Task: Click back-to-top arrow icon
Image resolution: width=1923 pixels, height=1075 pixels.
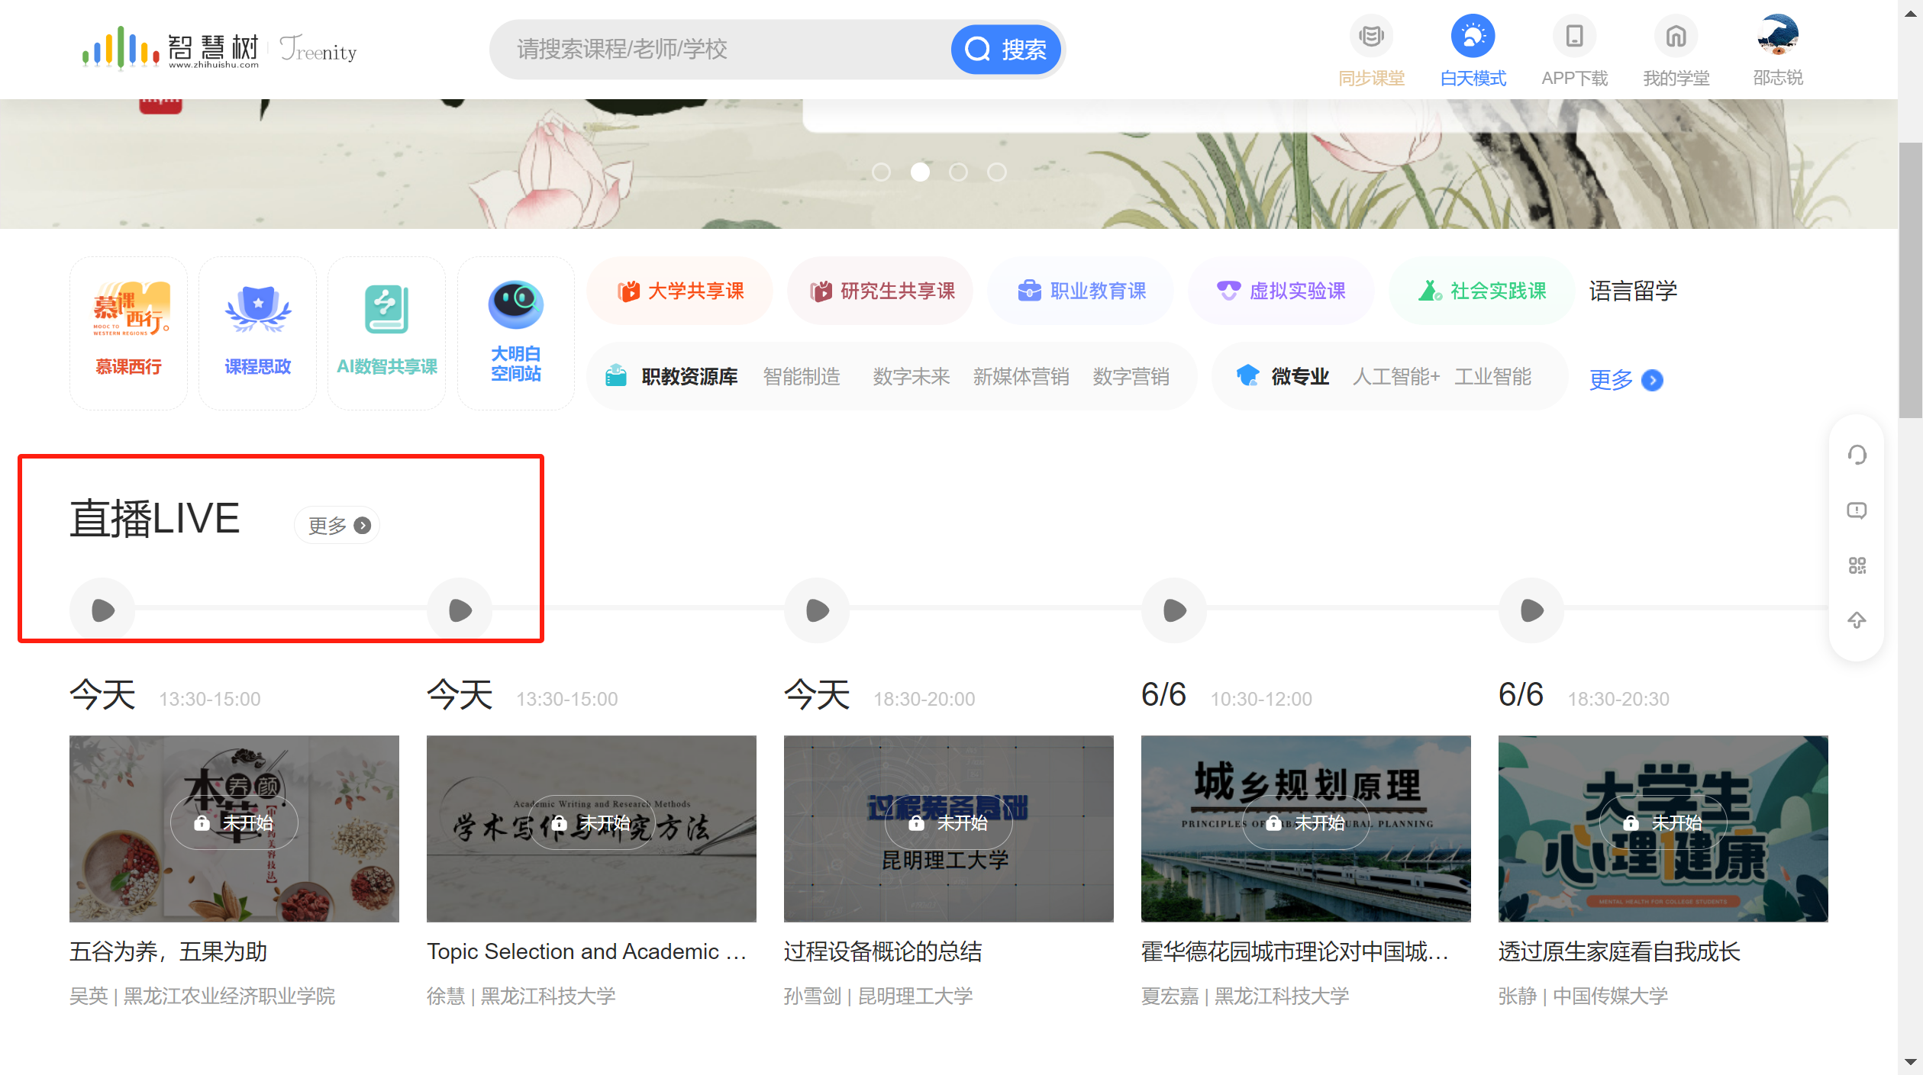Action: [x=1857, y=620]
